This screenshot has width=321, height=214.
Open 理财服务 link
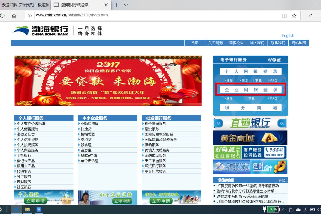click(24, 182)
